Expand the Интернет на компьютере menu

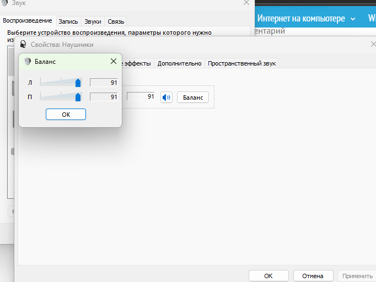tap(306, 18)
